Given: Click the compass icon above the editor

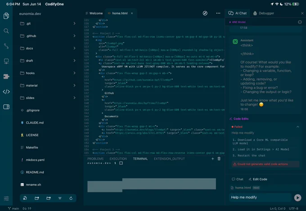Looking at the screenshot, I should [x=205, y=13].
